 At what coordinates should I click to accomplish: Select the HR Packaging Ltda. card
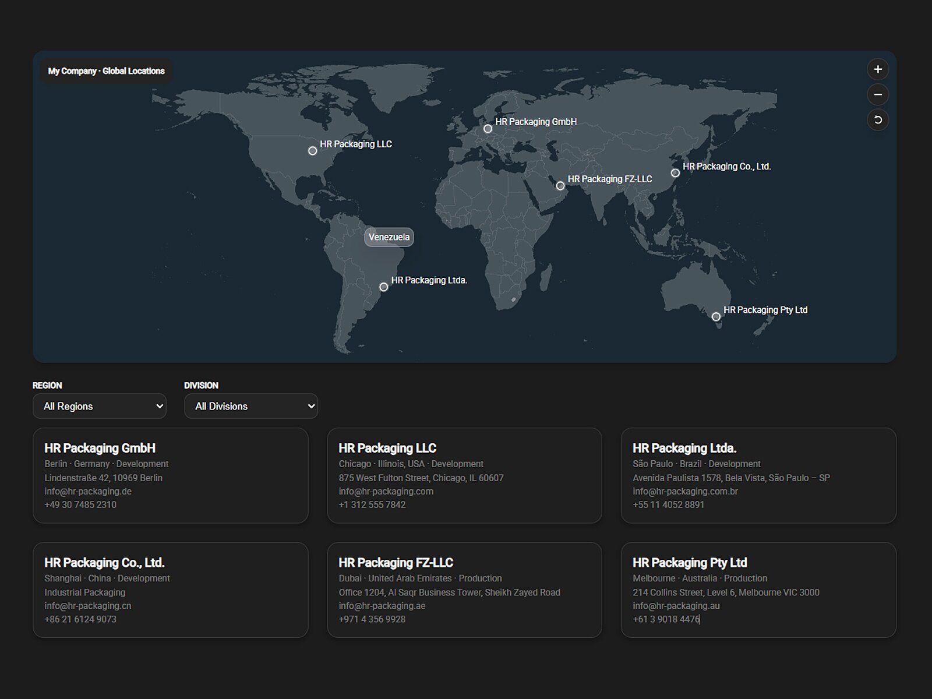[758, 475]
